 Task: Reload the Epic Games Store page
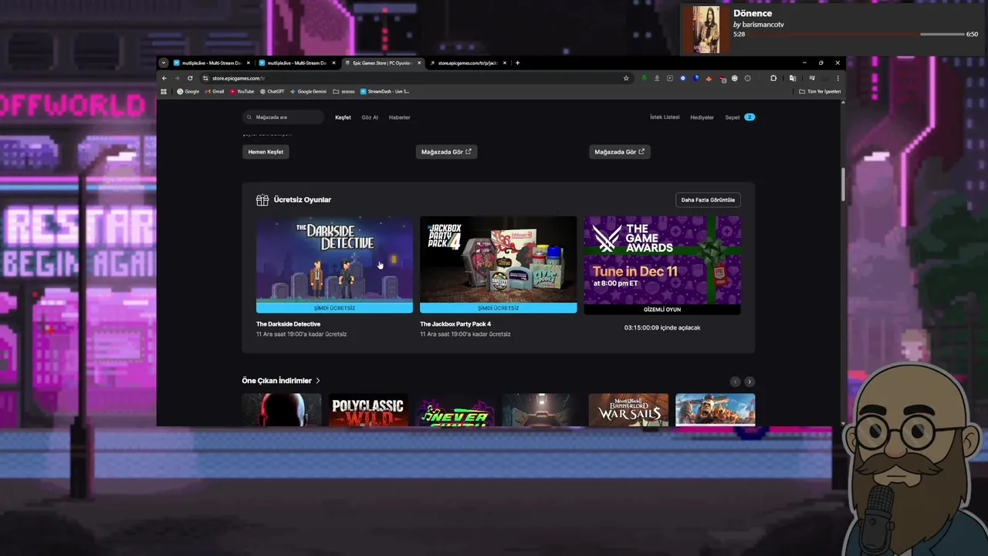tap(190, 78)
